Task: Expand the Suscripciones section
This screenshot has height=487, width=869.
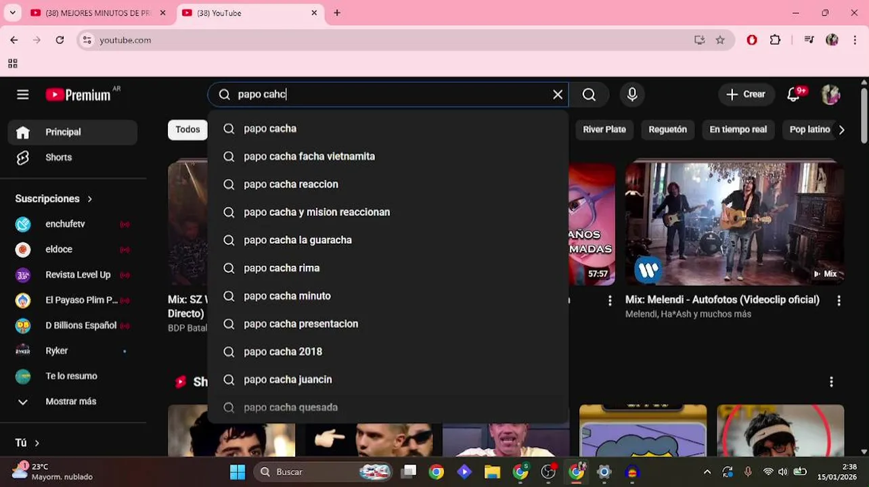Action: 53,199
